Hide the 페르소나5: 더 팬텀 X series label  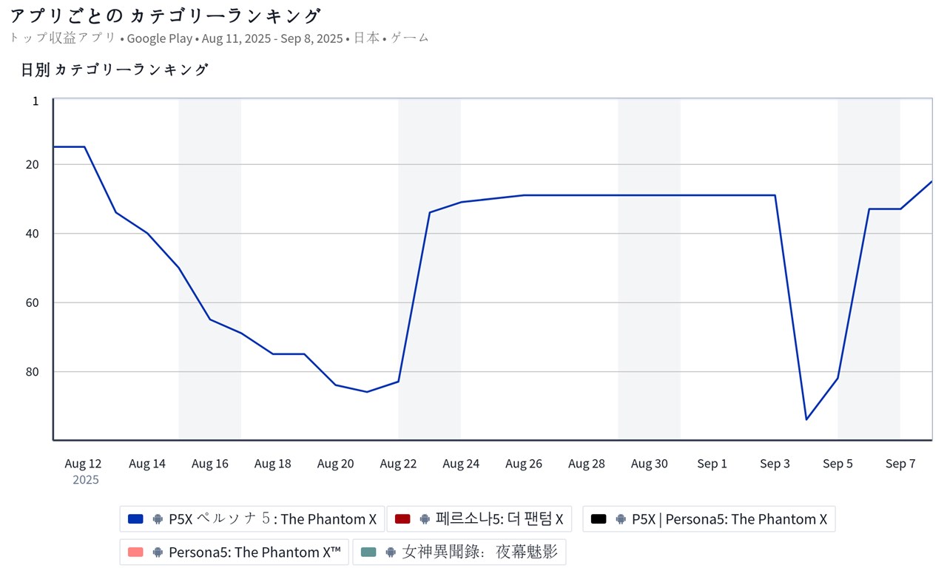499,519
